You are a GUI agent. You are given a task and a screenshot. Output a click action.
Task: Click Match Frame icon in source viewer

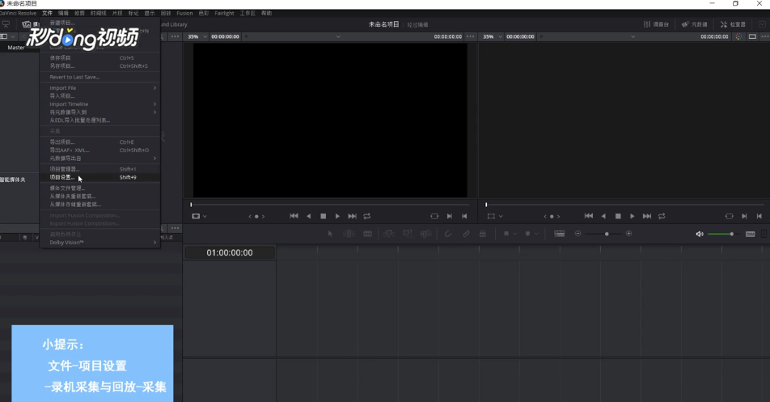pos(434,216)
